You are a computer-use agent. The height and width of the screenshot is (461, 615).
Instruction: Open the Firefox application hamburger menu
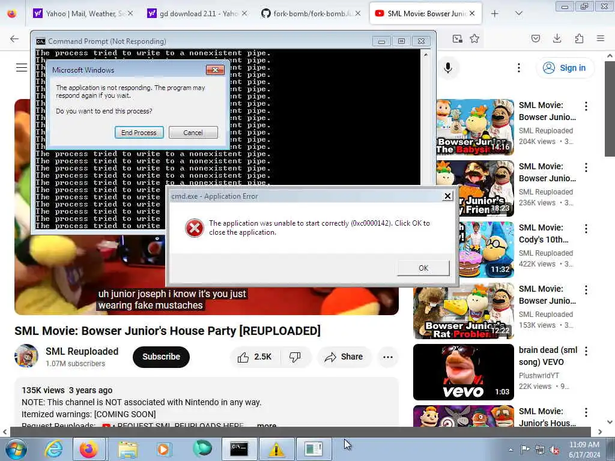600,38
